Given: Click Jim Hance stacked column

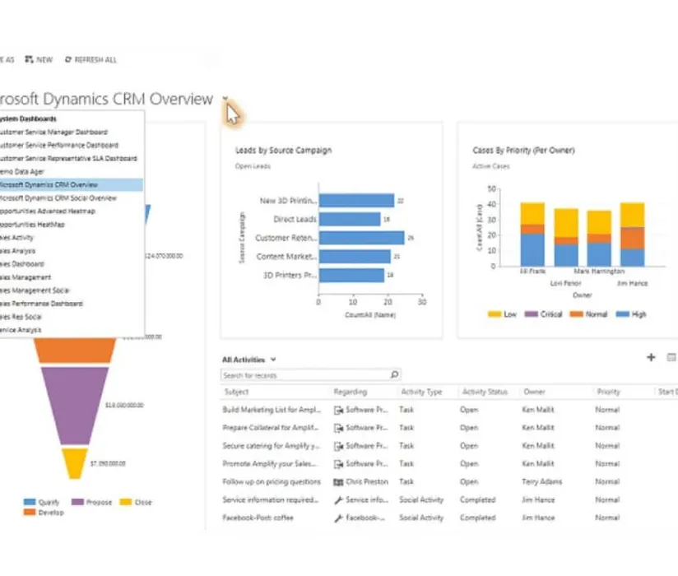Looking at the screenshot, I should (x=632, y=234).
